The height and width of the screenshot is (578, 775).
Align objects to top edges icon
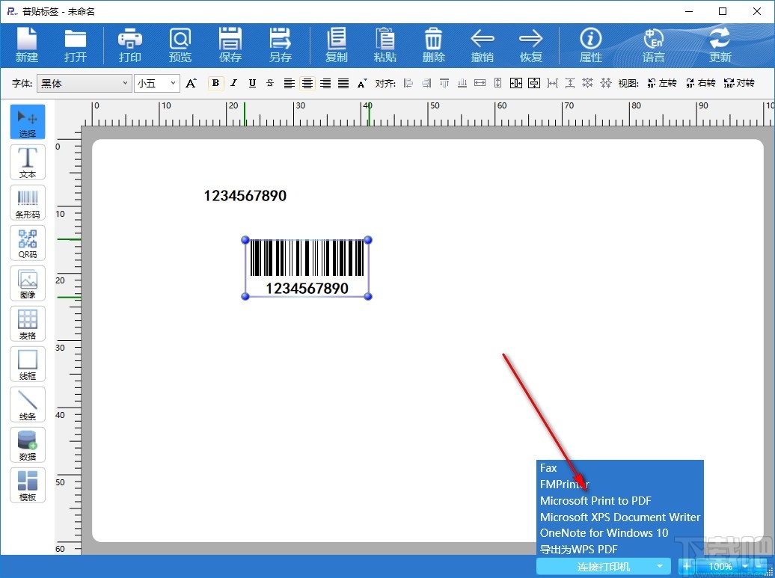tap(444, 83)
